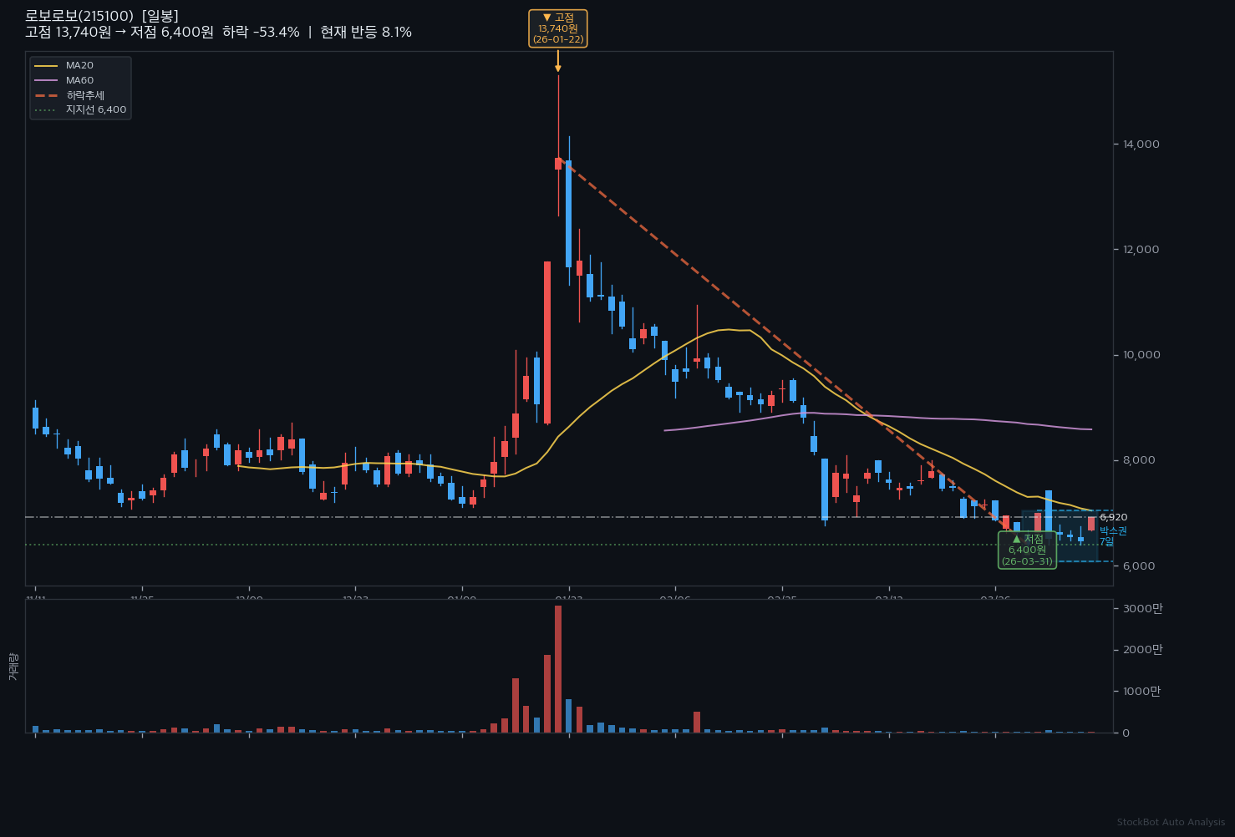Click the 8,000 price axis label
Image resolution: width=1235 pixels, height=837 pixels.
(x=1141, y=460)
